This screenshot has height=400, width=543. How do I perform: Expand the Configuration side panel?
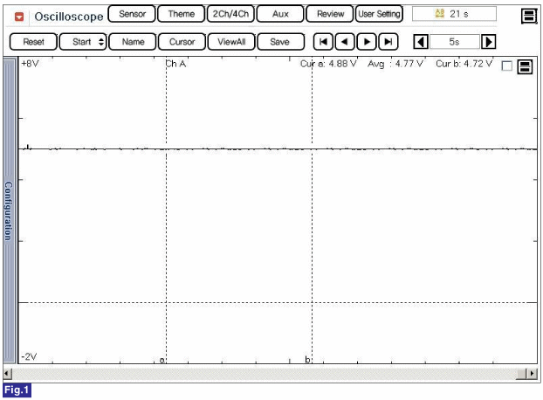pos(9,210)
